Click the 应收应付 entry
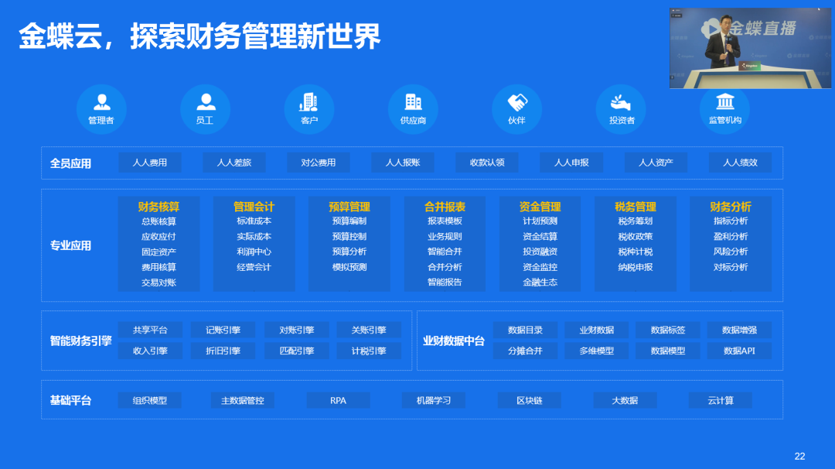The image size is (835, 469). point(158,237)
